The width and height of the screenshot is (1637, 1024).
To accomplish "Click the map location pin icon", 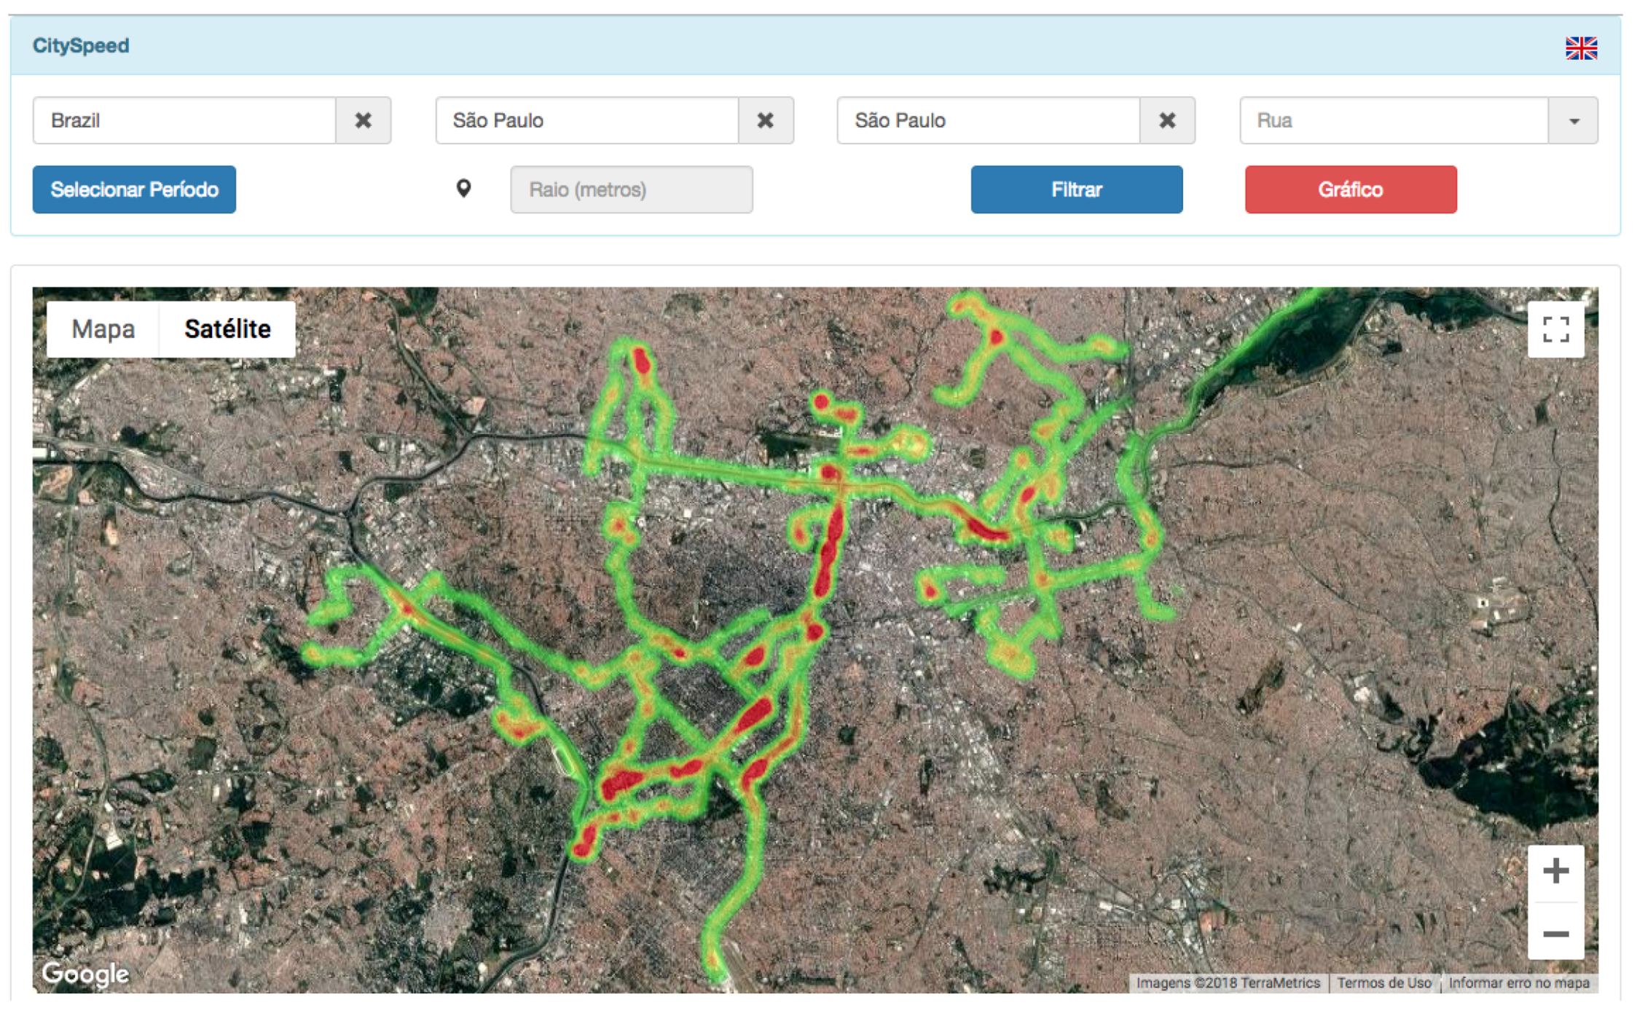I will point(463,189).
